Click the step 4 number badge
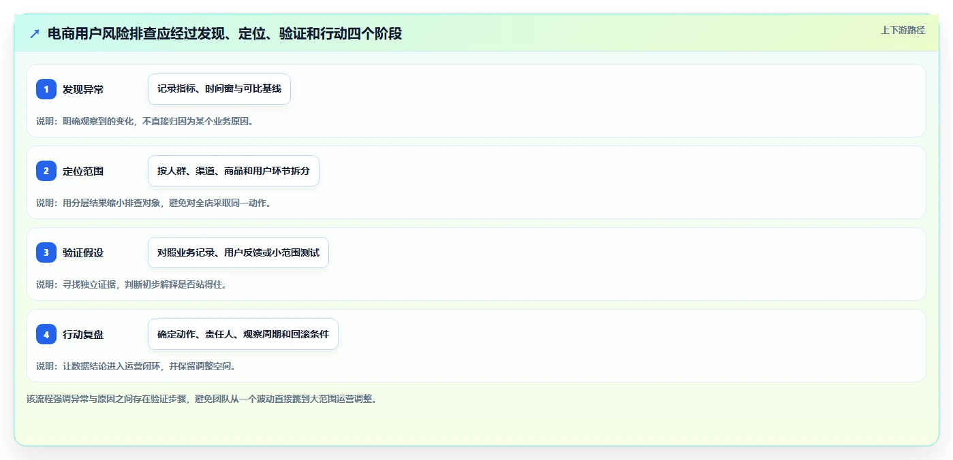This screenshot has height=460, width=953. click(46, 334)
